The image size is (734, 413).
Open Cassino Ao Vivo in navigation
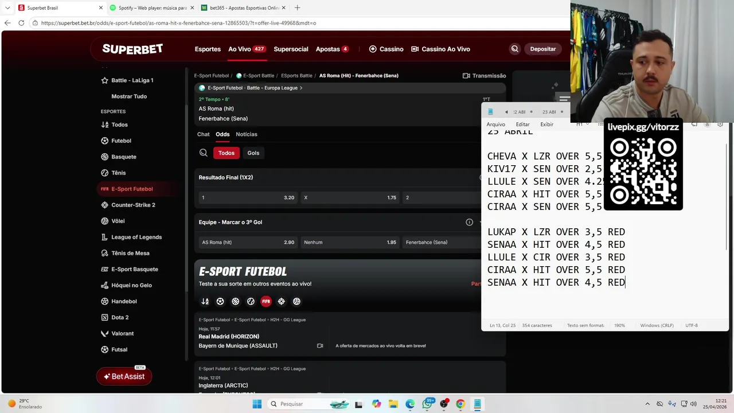coord(440,49)
